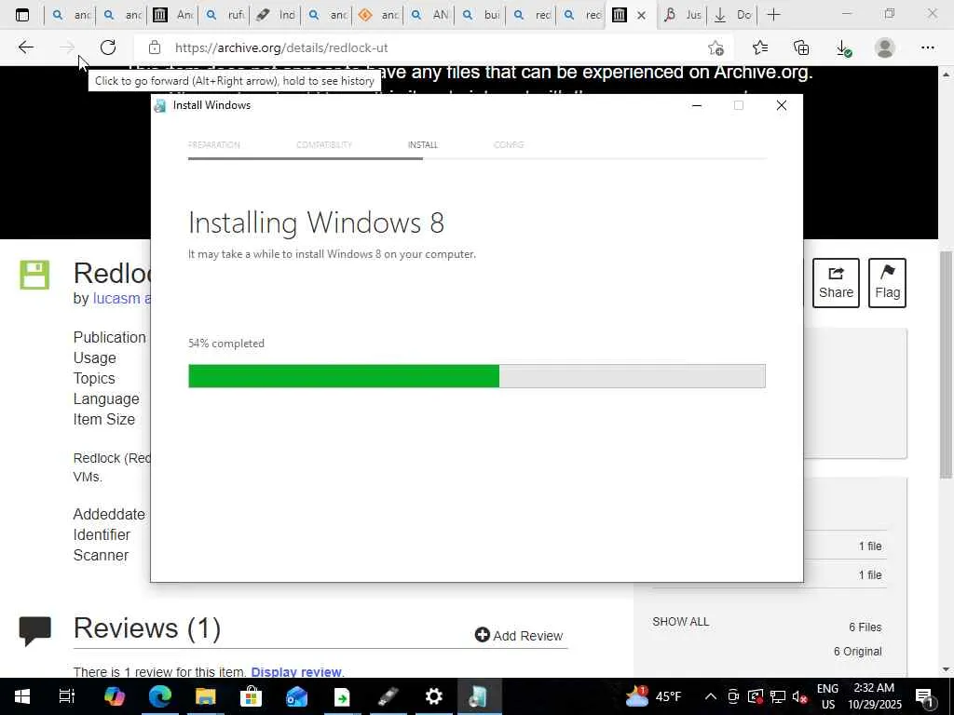Image resolution: width=954 pixels, height=715 pixels.
Task: Open Outlook from the taskbar
Action: [x=296, y=696]
